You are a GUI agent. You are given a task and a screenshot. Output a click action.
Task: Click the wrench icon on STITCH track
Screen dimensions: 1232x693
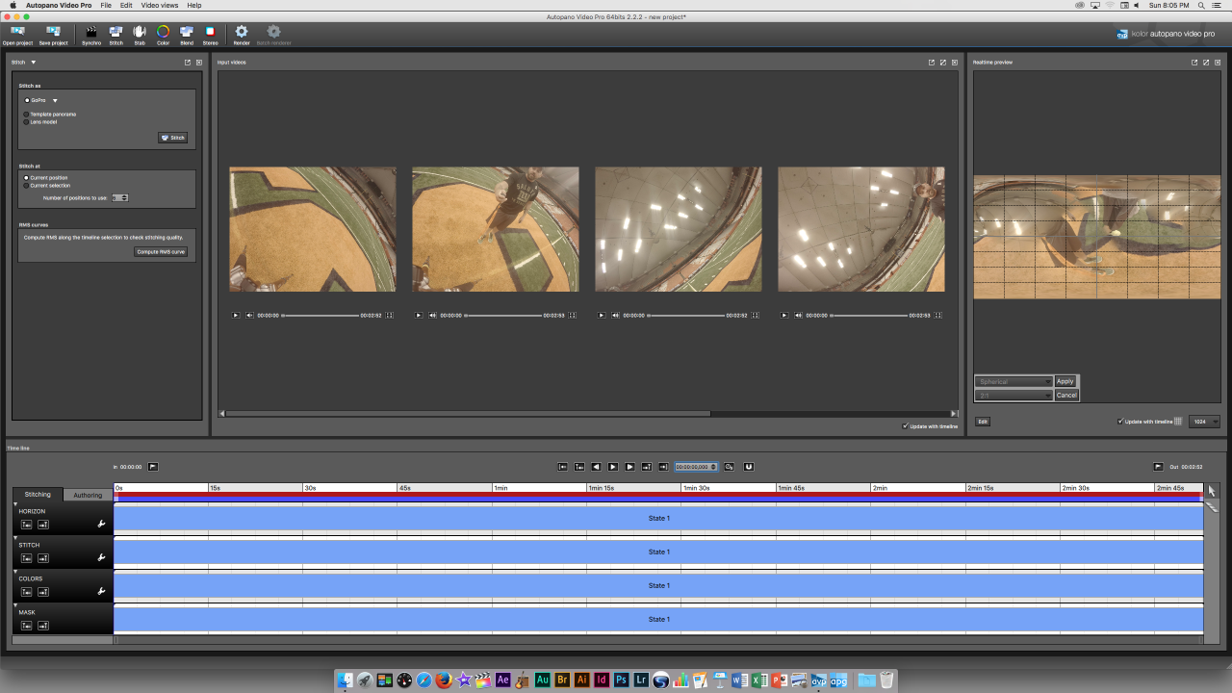pyautogui.click(x=101, y=557)
